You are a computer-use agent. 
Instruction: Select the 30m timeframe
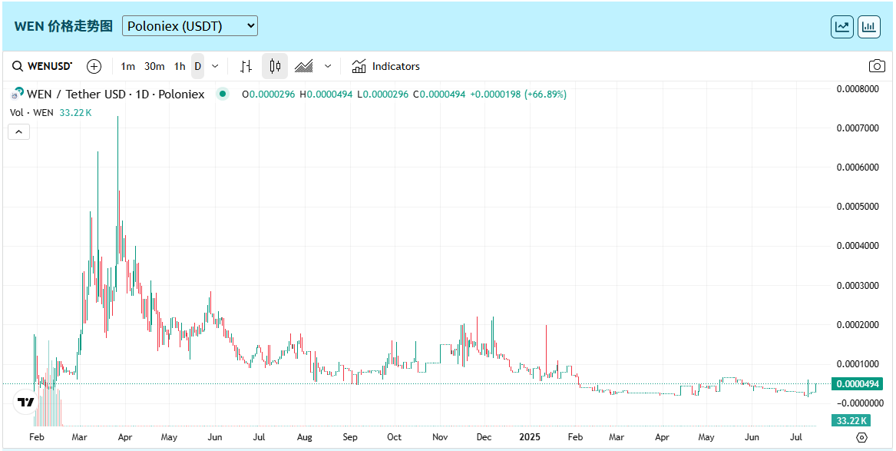point(154,66)
